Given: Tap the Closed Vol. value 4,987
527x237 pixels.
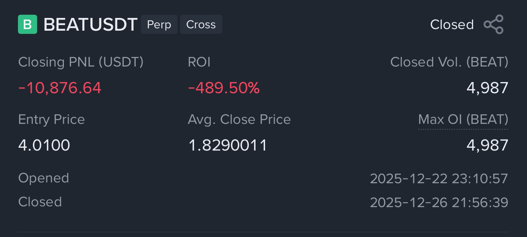Looking at the screenshot, I should click(x=487, y=88).
